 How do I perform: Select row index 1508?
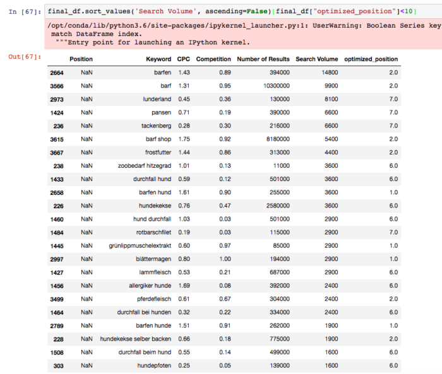coord(57,353)
